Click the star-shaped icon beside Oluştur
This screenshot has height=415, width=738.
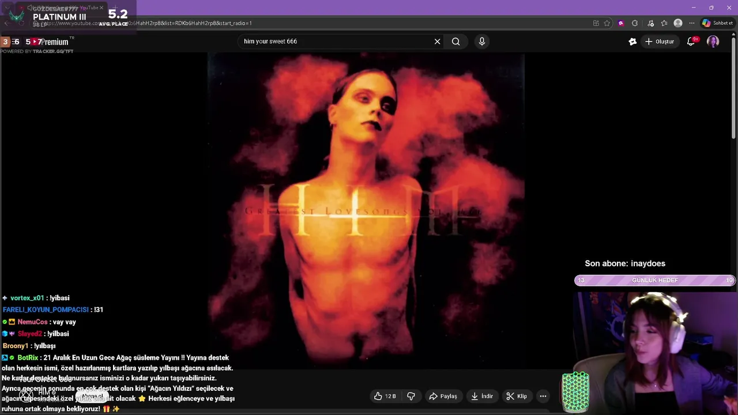point(632,41)
